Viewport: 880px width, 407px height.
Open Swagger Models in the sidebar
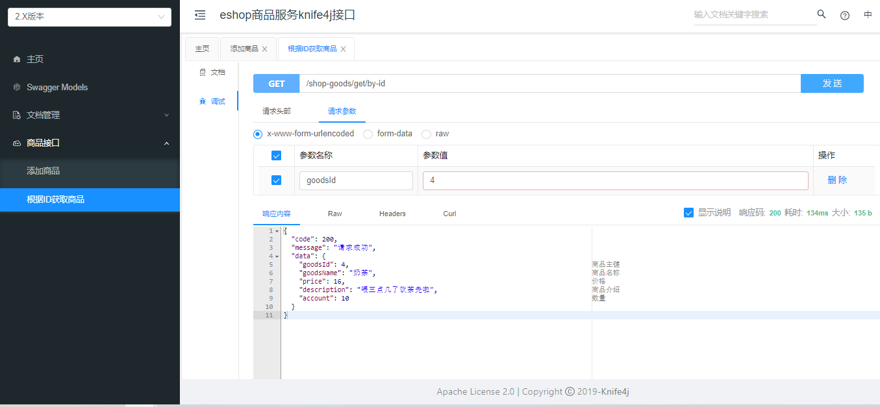(90, 87)
